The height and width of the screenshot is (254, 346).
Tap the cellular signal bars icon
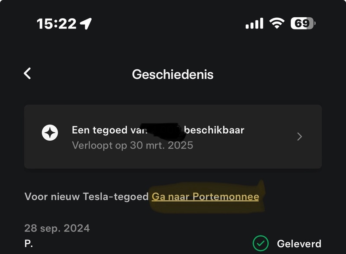(x=254, y=23)
